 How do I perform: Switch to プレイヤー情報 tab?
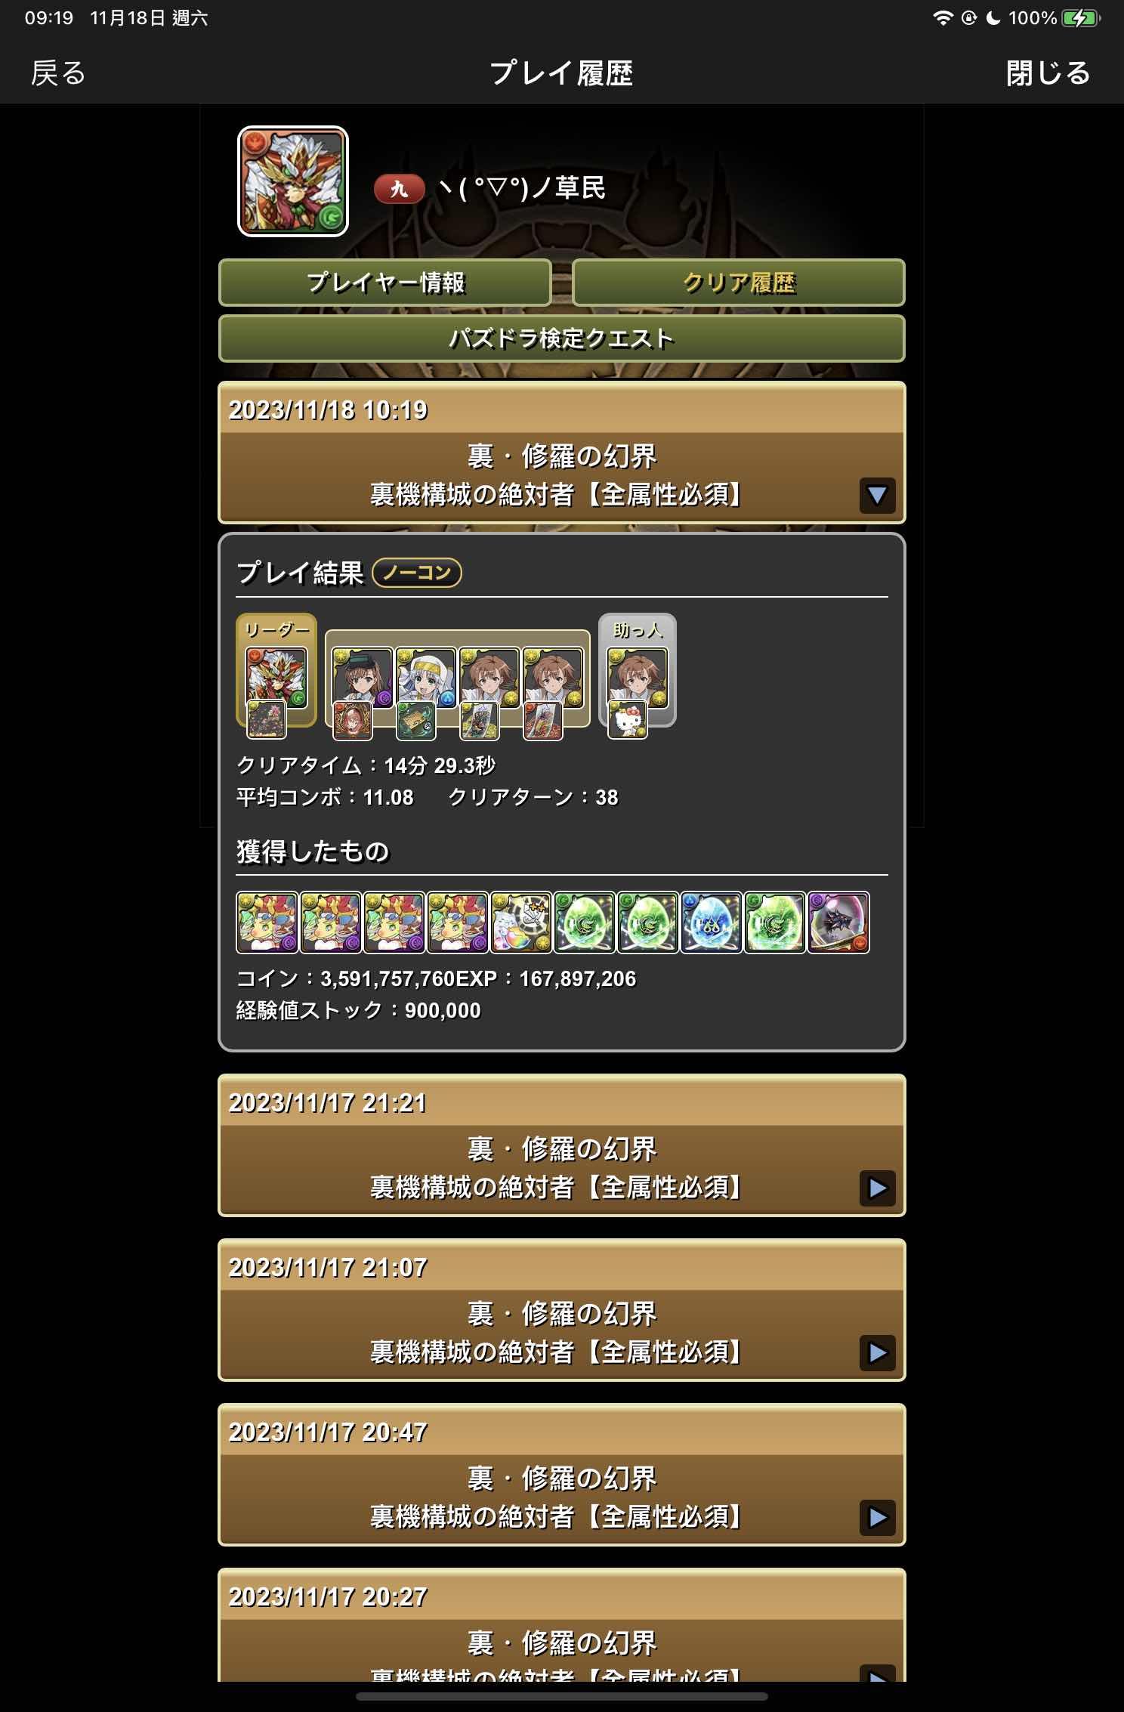coord(385,283)
